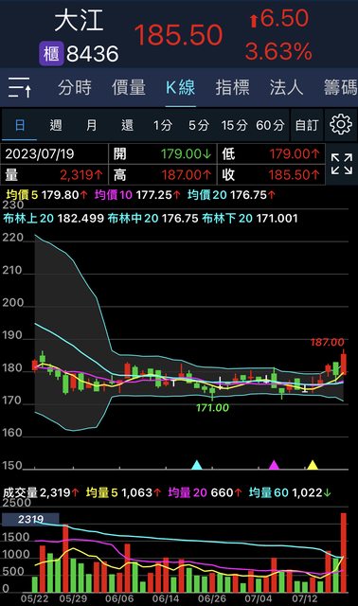Choose the 5分 interval
358x606 pixels.
(x=199, y=125)
